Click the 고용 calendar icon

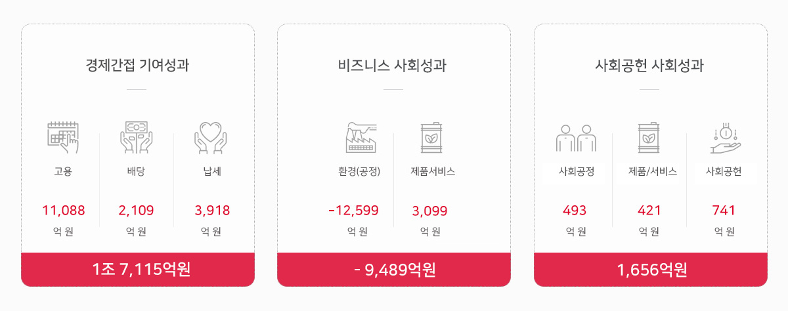[x=63, y=137]
